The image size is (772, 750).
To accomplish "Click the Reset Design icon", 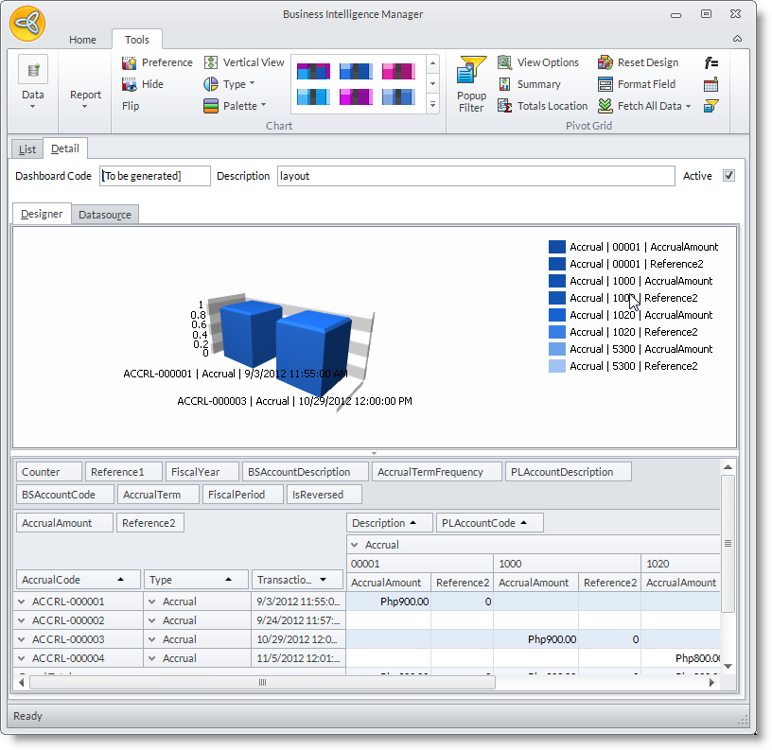I will pos(605,62).
